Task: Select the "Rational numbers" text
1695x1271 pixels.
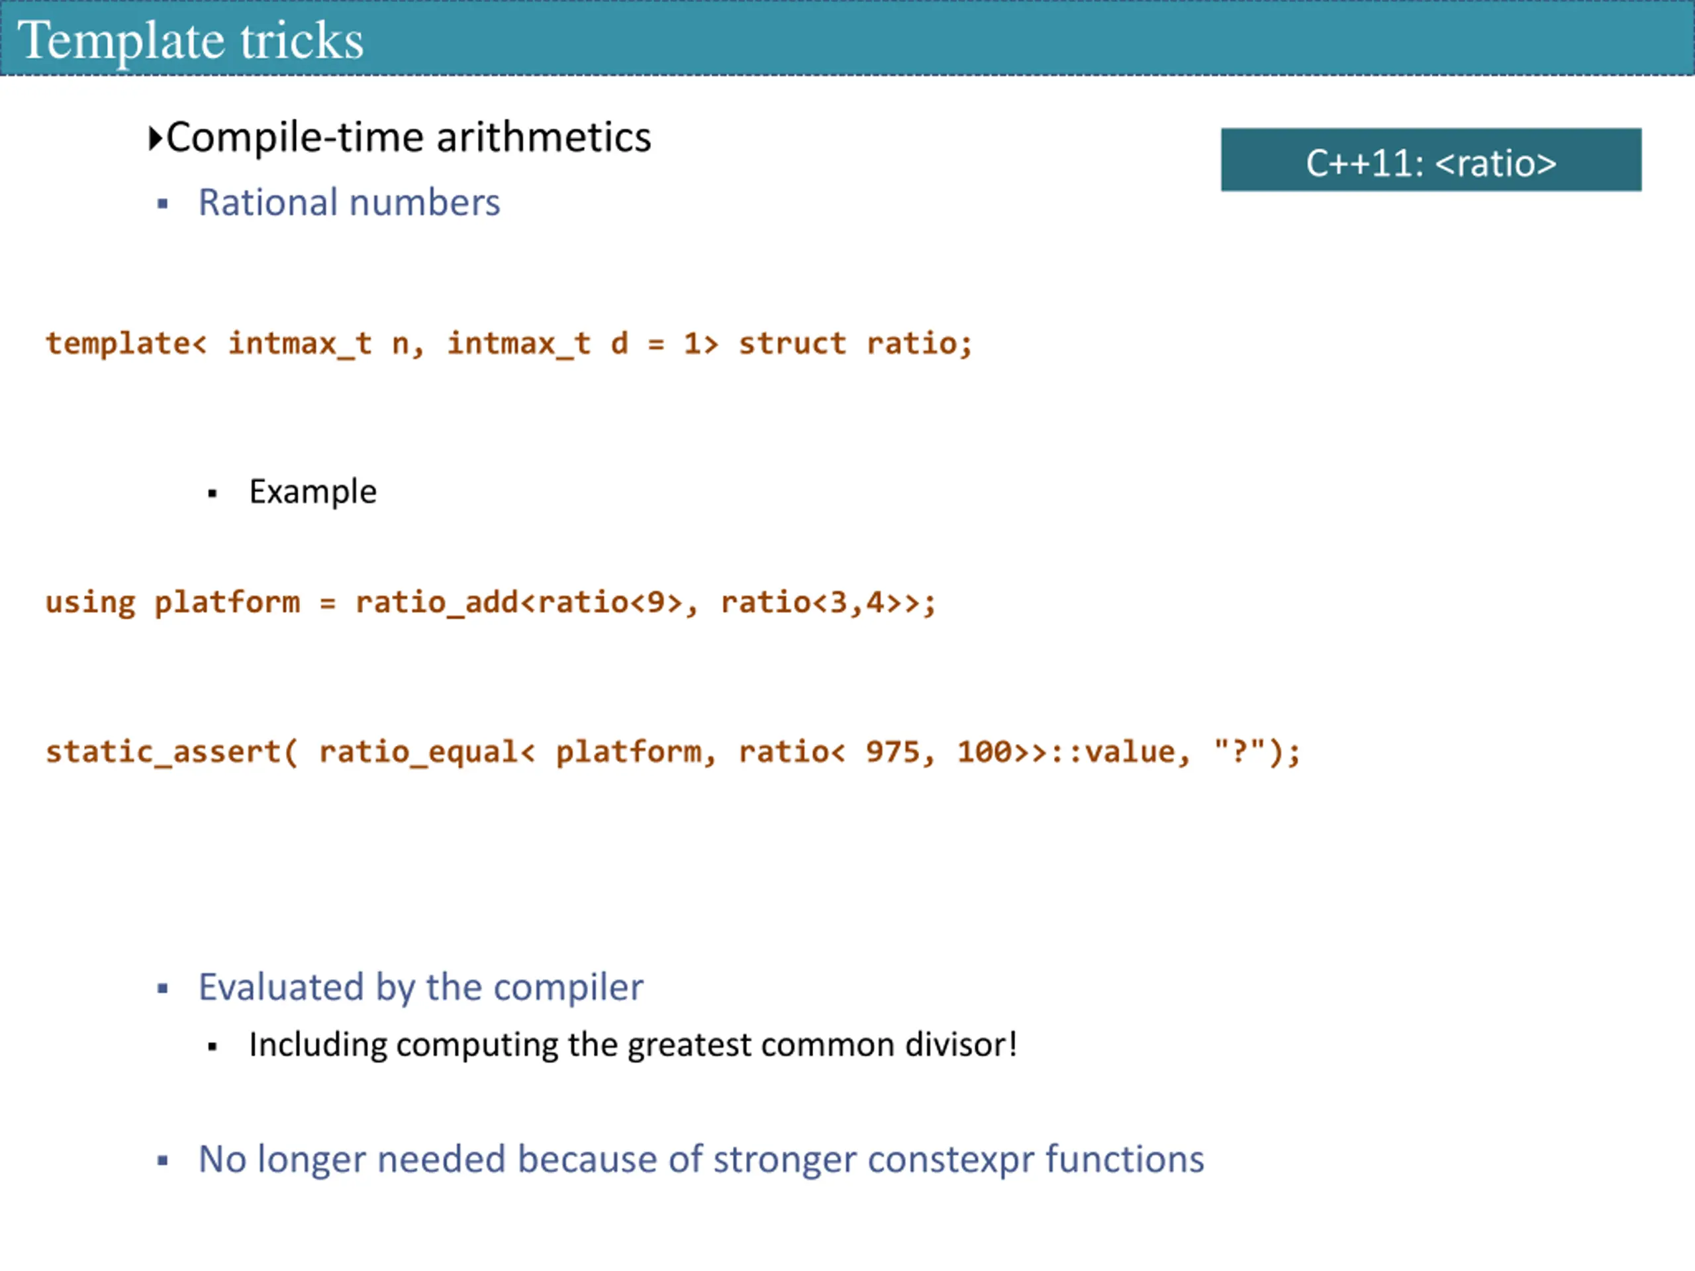Action: coord(349,203)
